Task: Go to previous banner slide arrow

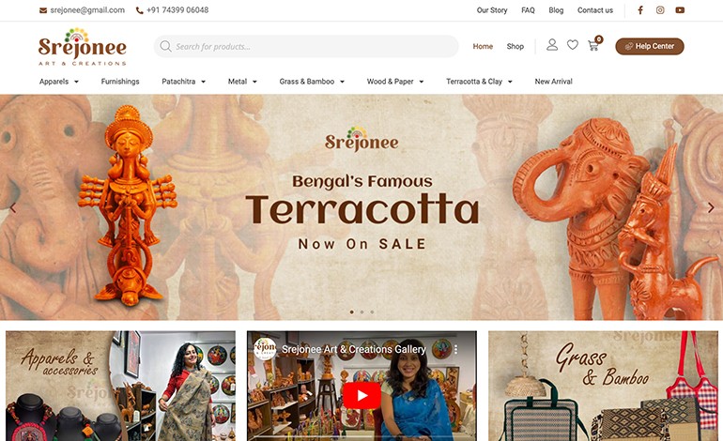Action: point(13,207)
